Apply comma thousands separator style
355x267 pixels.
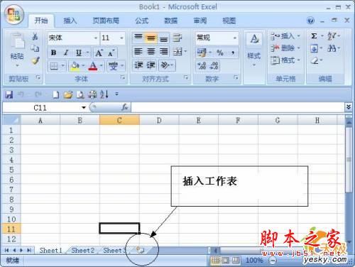pos(233,53)
